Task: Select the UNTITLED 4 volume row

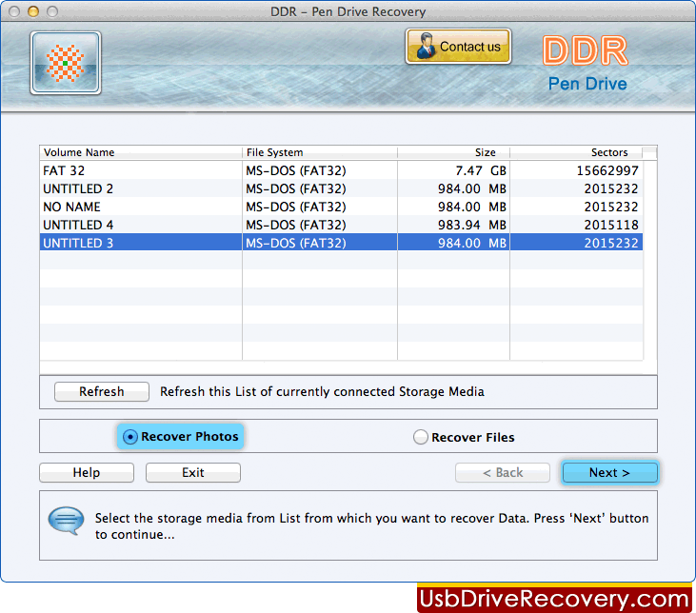Action: click(341, 225)
